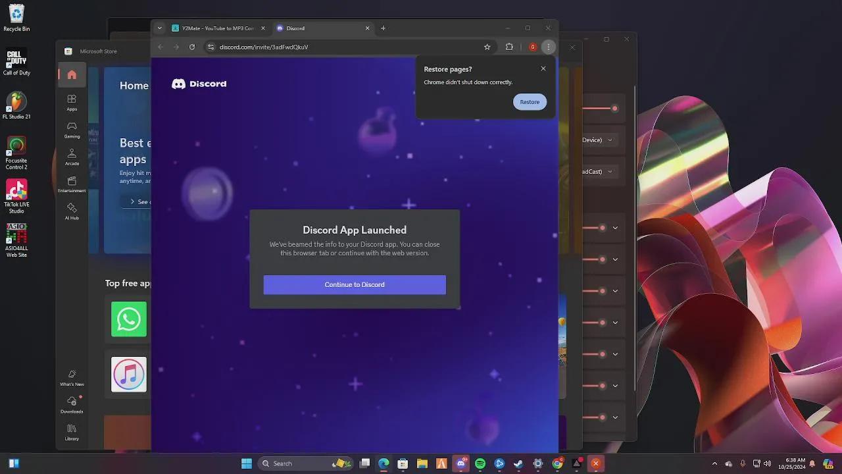Open Microsoft Edge from taskbar

pyautogui.click(x=384, y=463)
